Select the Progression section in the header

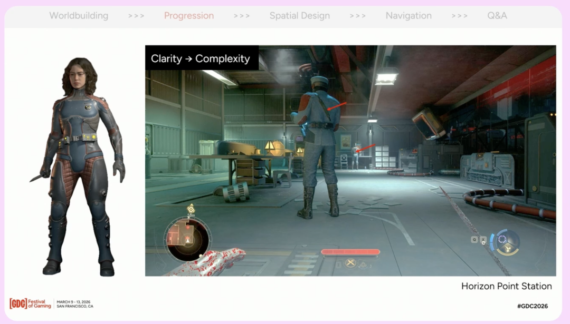pyautogui.click(x=188, y=16)
